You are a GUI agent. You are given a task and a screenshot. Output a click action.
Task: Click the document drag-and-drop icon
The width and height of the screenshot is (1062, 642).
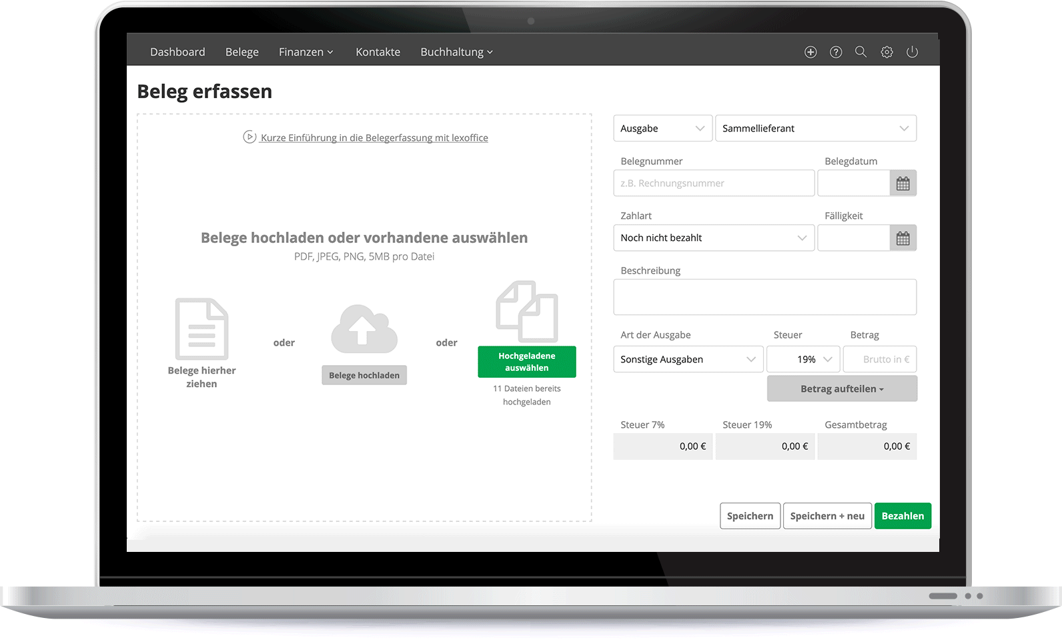(201, 329)
